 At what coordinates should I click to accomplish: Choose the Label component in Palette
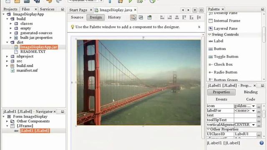click(x=218, y=41)
